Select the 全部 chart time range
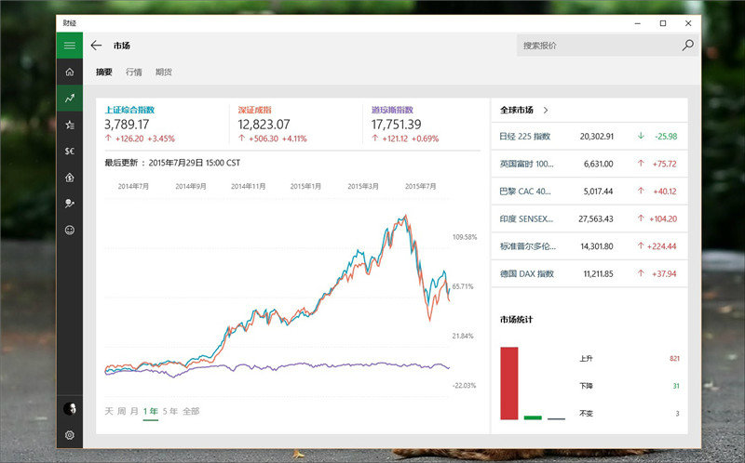This screenshot has width=745, height=463. click(x=191, y=411)
